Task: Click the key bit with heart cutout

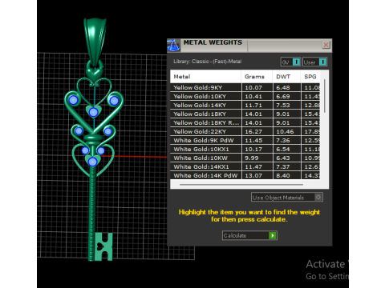Action: [103, 246]
